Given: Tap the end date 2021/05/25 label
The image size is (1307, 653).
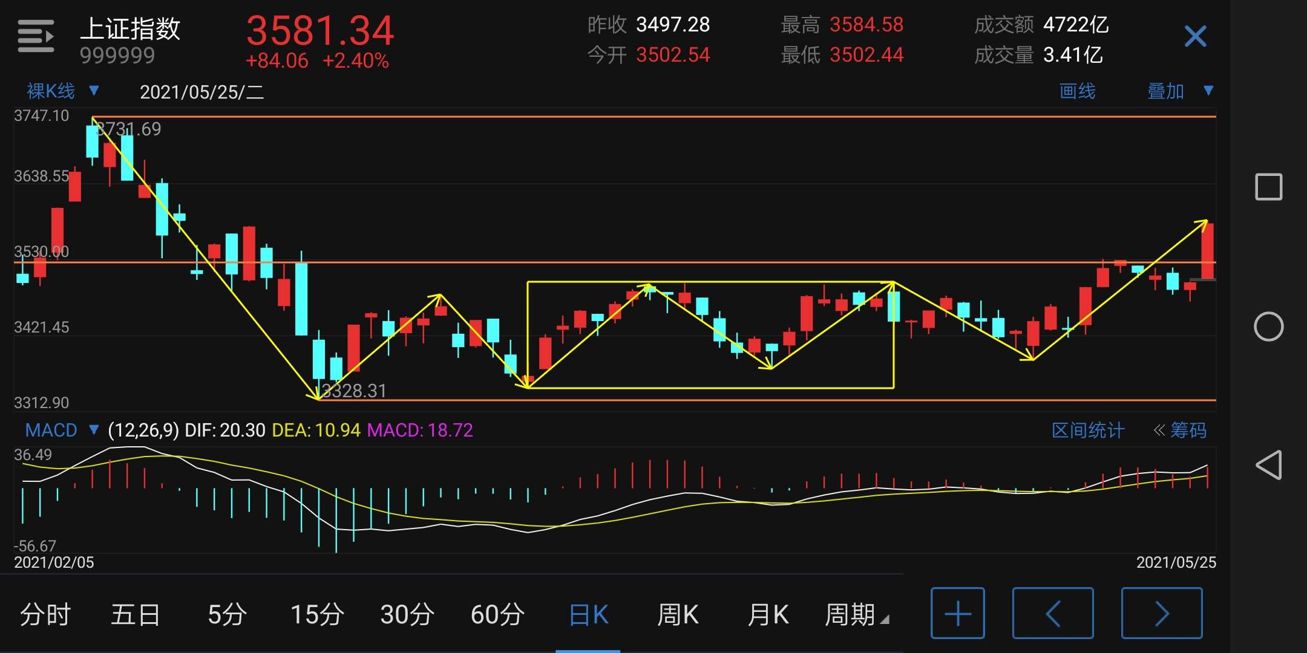Looking at the screenshot, I should point(1176,562).
